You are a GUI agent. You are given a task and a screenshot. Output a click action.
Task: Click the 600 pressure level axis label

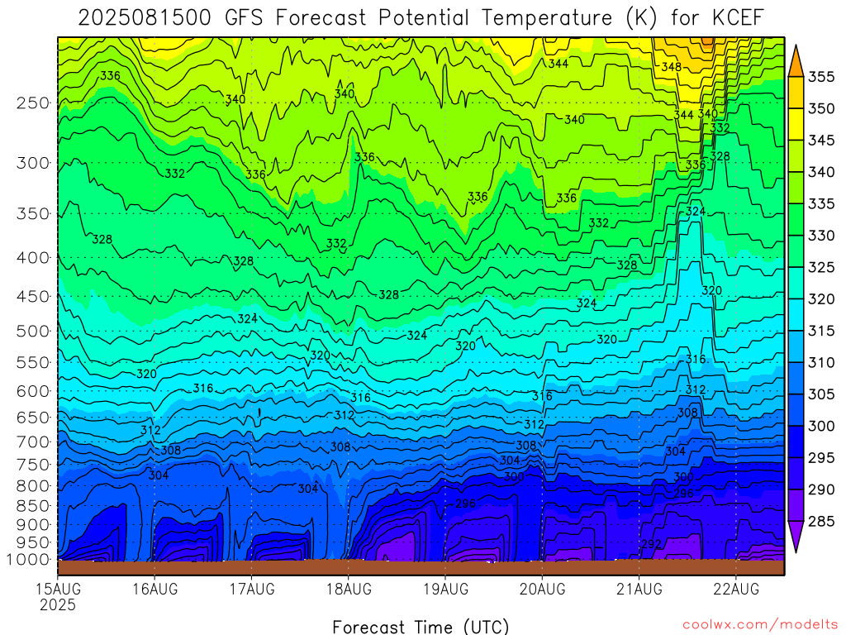tap(33, 391)
